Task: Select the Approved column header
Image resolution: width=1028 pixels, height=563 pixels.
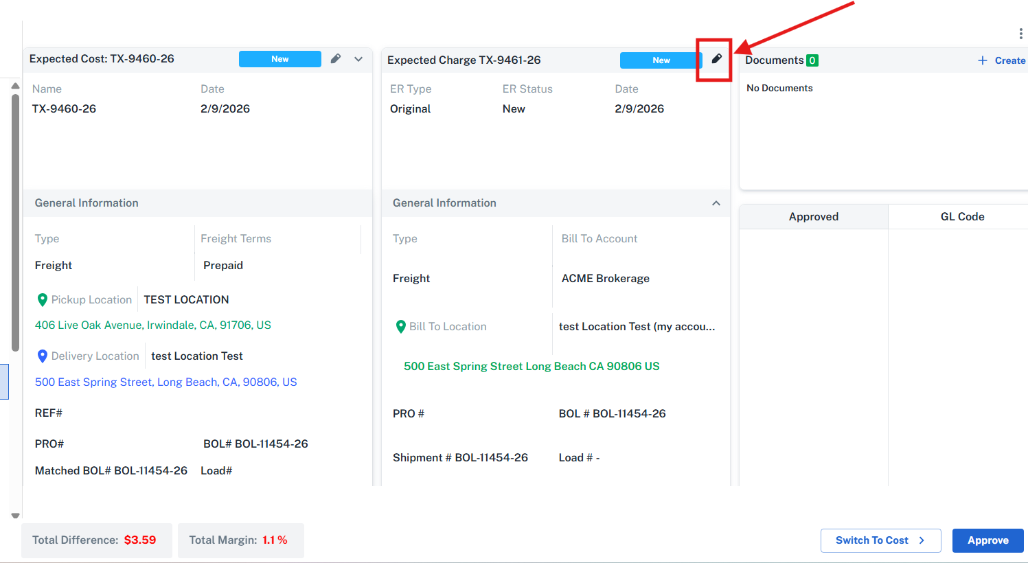Action: click(x=813, y=217)
